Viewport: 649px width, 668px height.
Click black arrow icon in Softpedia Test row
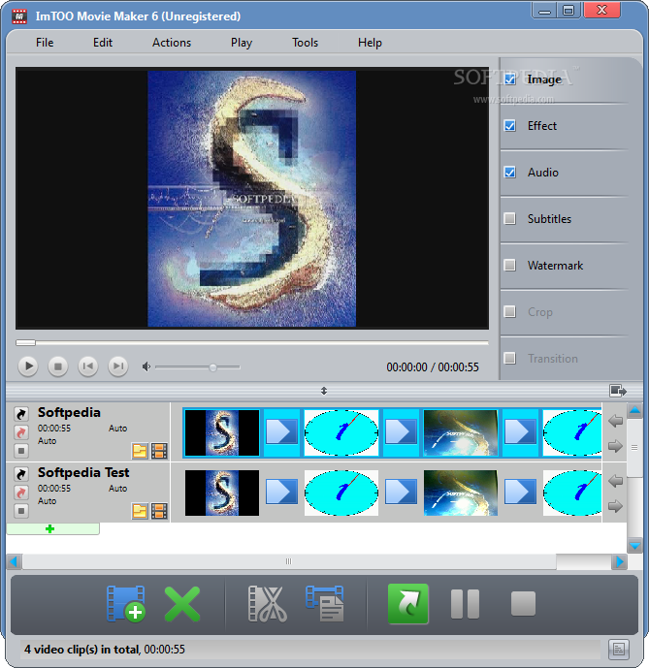tap(21, 473)
